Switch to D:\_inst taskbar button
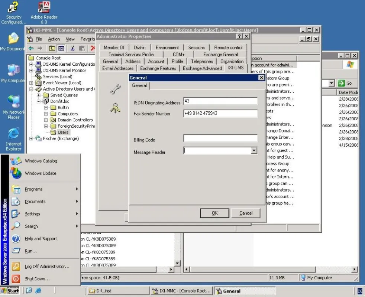The width and height of the screenshot is (365, 297). click(118, 291)
